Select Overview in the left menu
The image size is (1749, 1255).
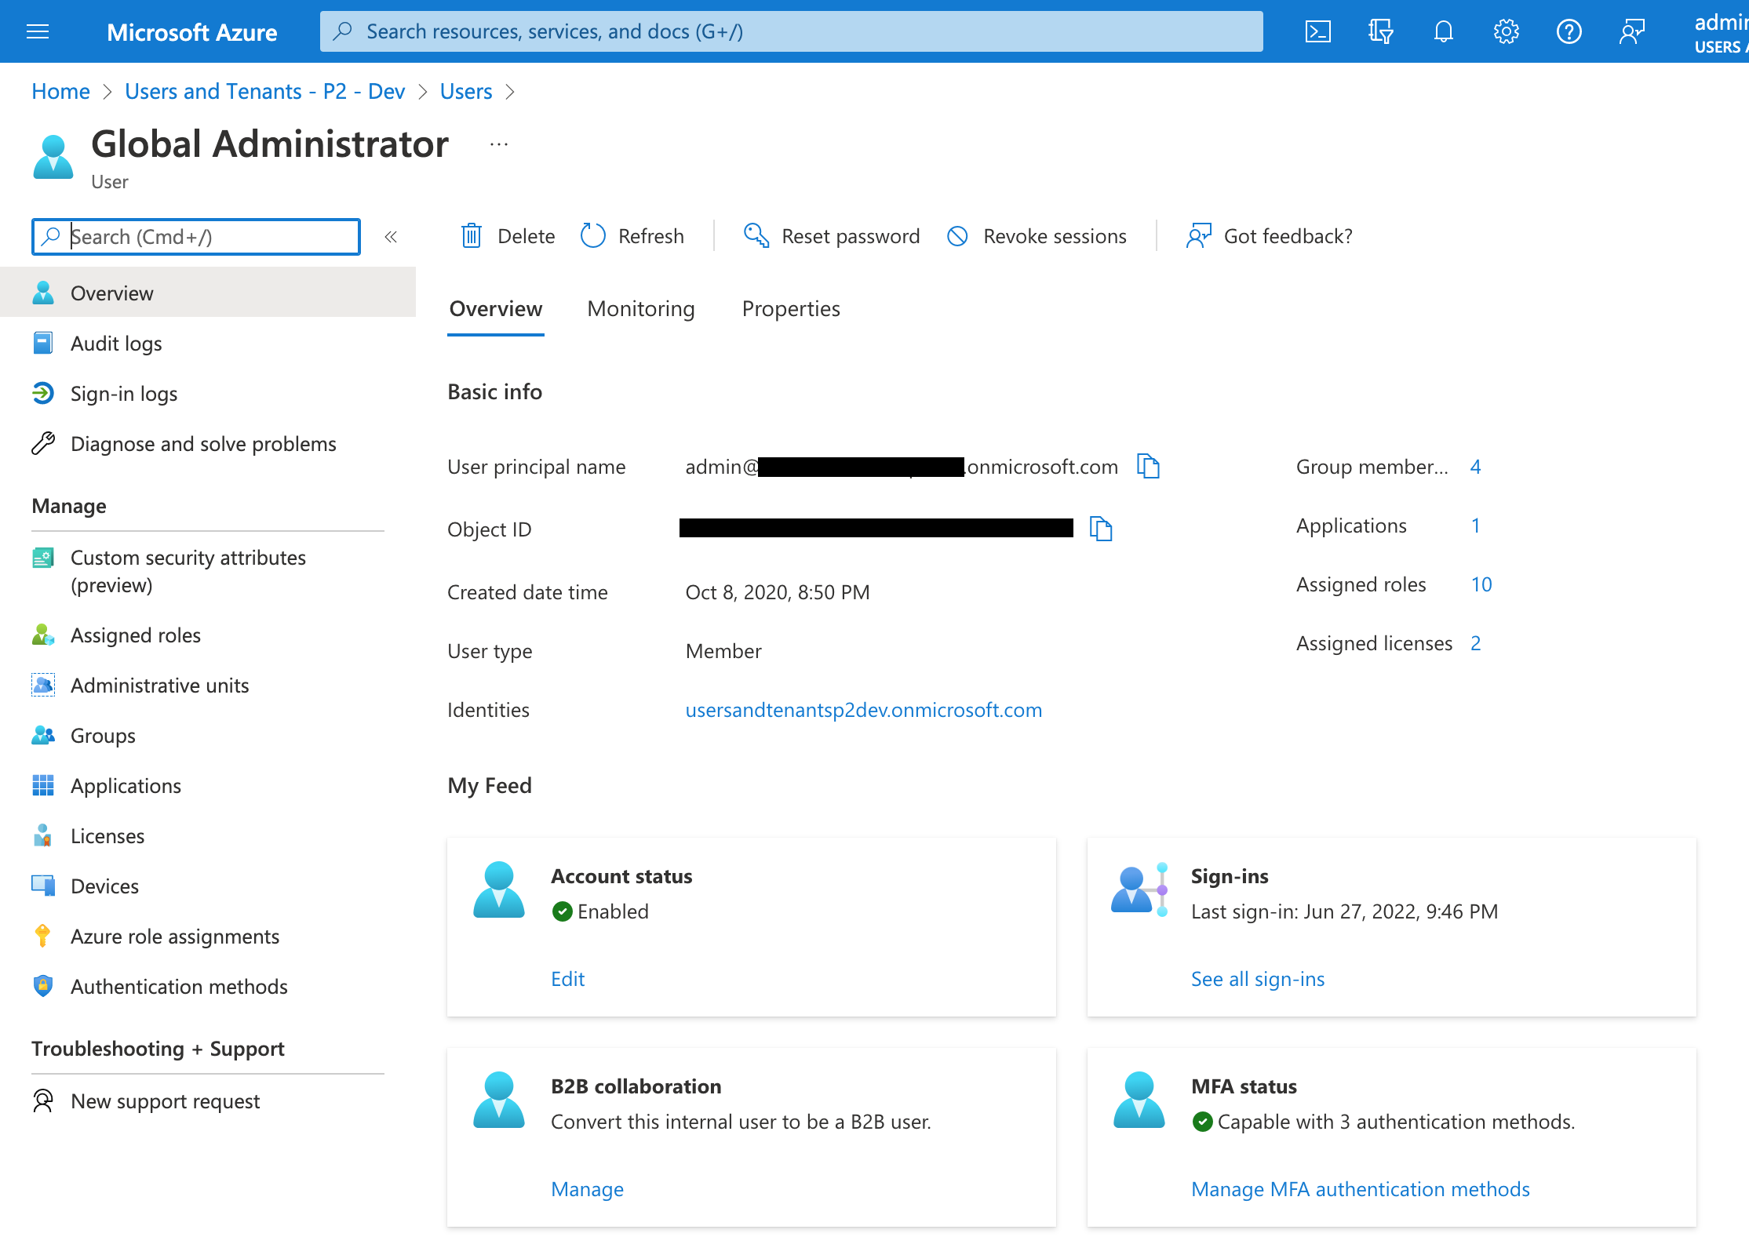pos(208,293)
